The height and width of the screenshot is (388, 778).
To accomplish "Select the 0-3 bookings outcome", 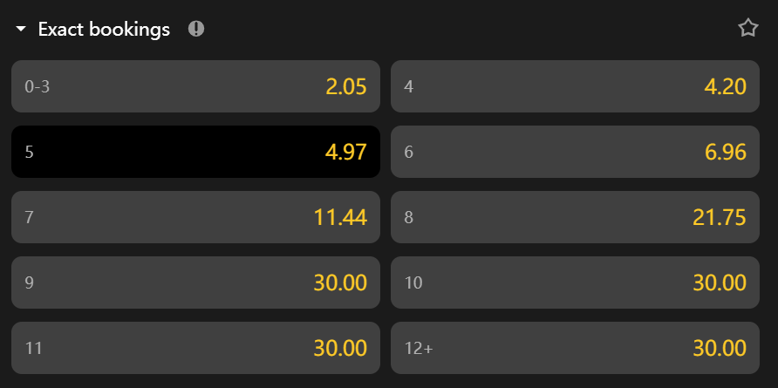I will [195, 86].
